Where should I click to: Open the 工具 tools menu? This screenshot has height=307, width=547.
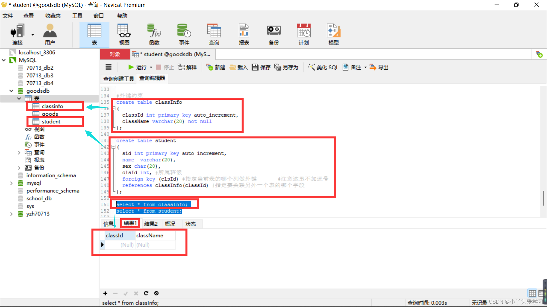click(77, 16)
